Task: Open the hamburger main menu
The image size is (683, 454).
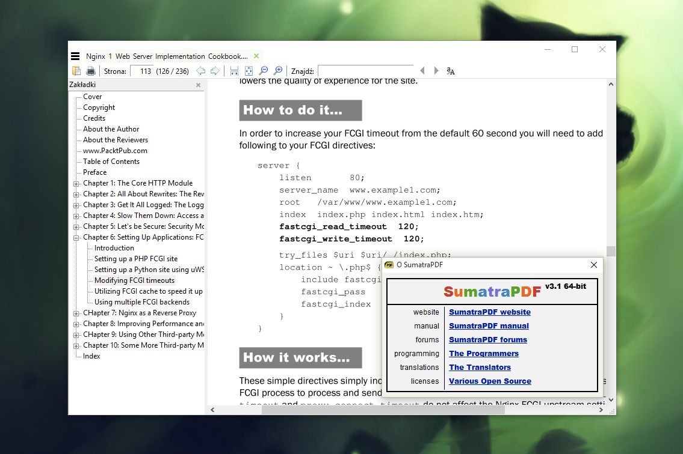Action: (x=75, y=56)
